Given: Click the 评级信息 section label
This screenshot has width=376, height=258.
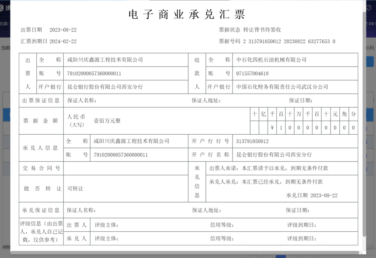Looking at the screenshot, I should 41,232.
